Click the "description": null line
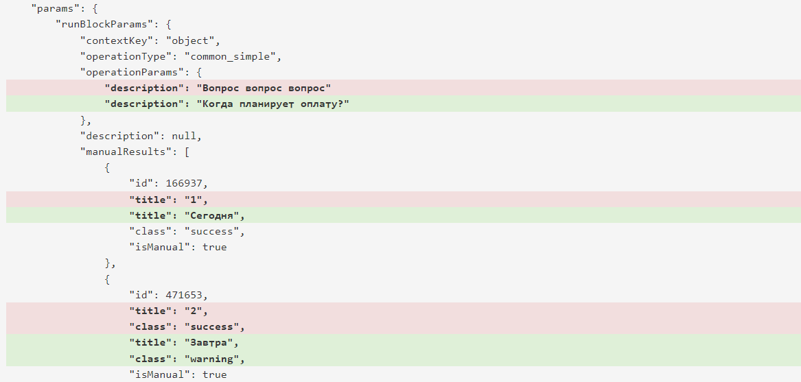The image size is (801, 382). (141, 136)
